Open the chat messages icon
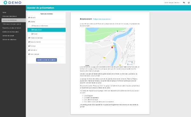The height and width of the screenshot is (117, 191). [184, 3]
